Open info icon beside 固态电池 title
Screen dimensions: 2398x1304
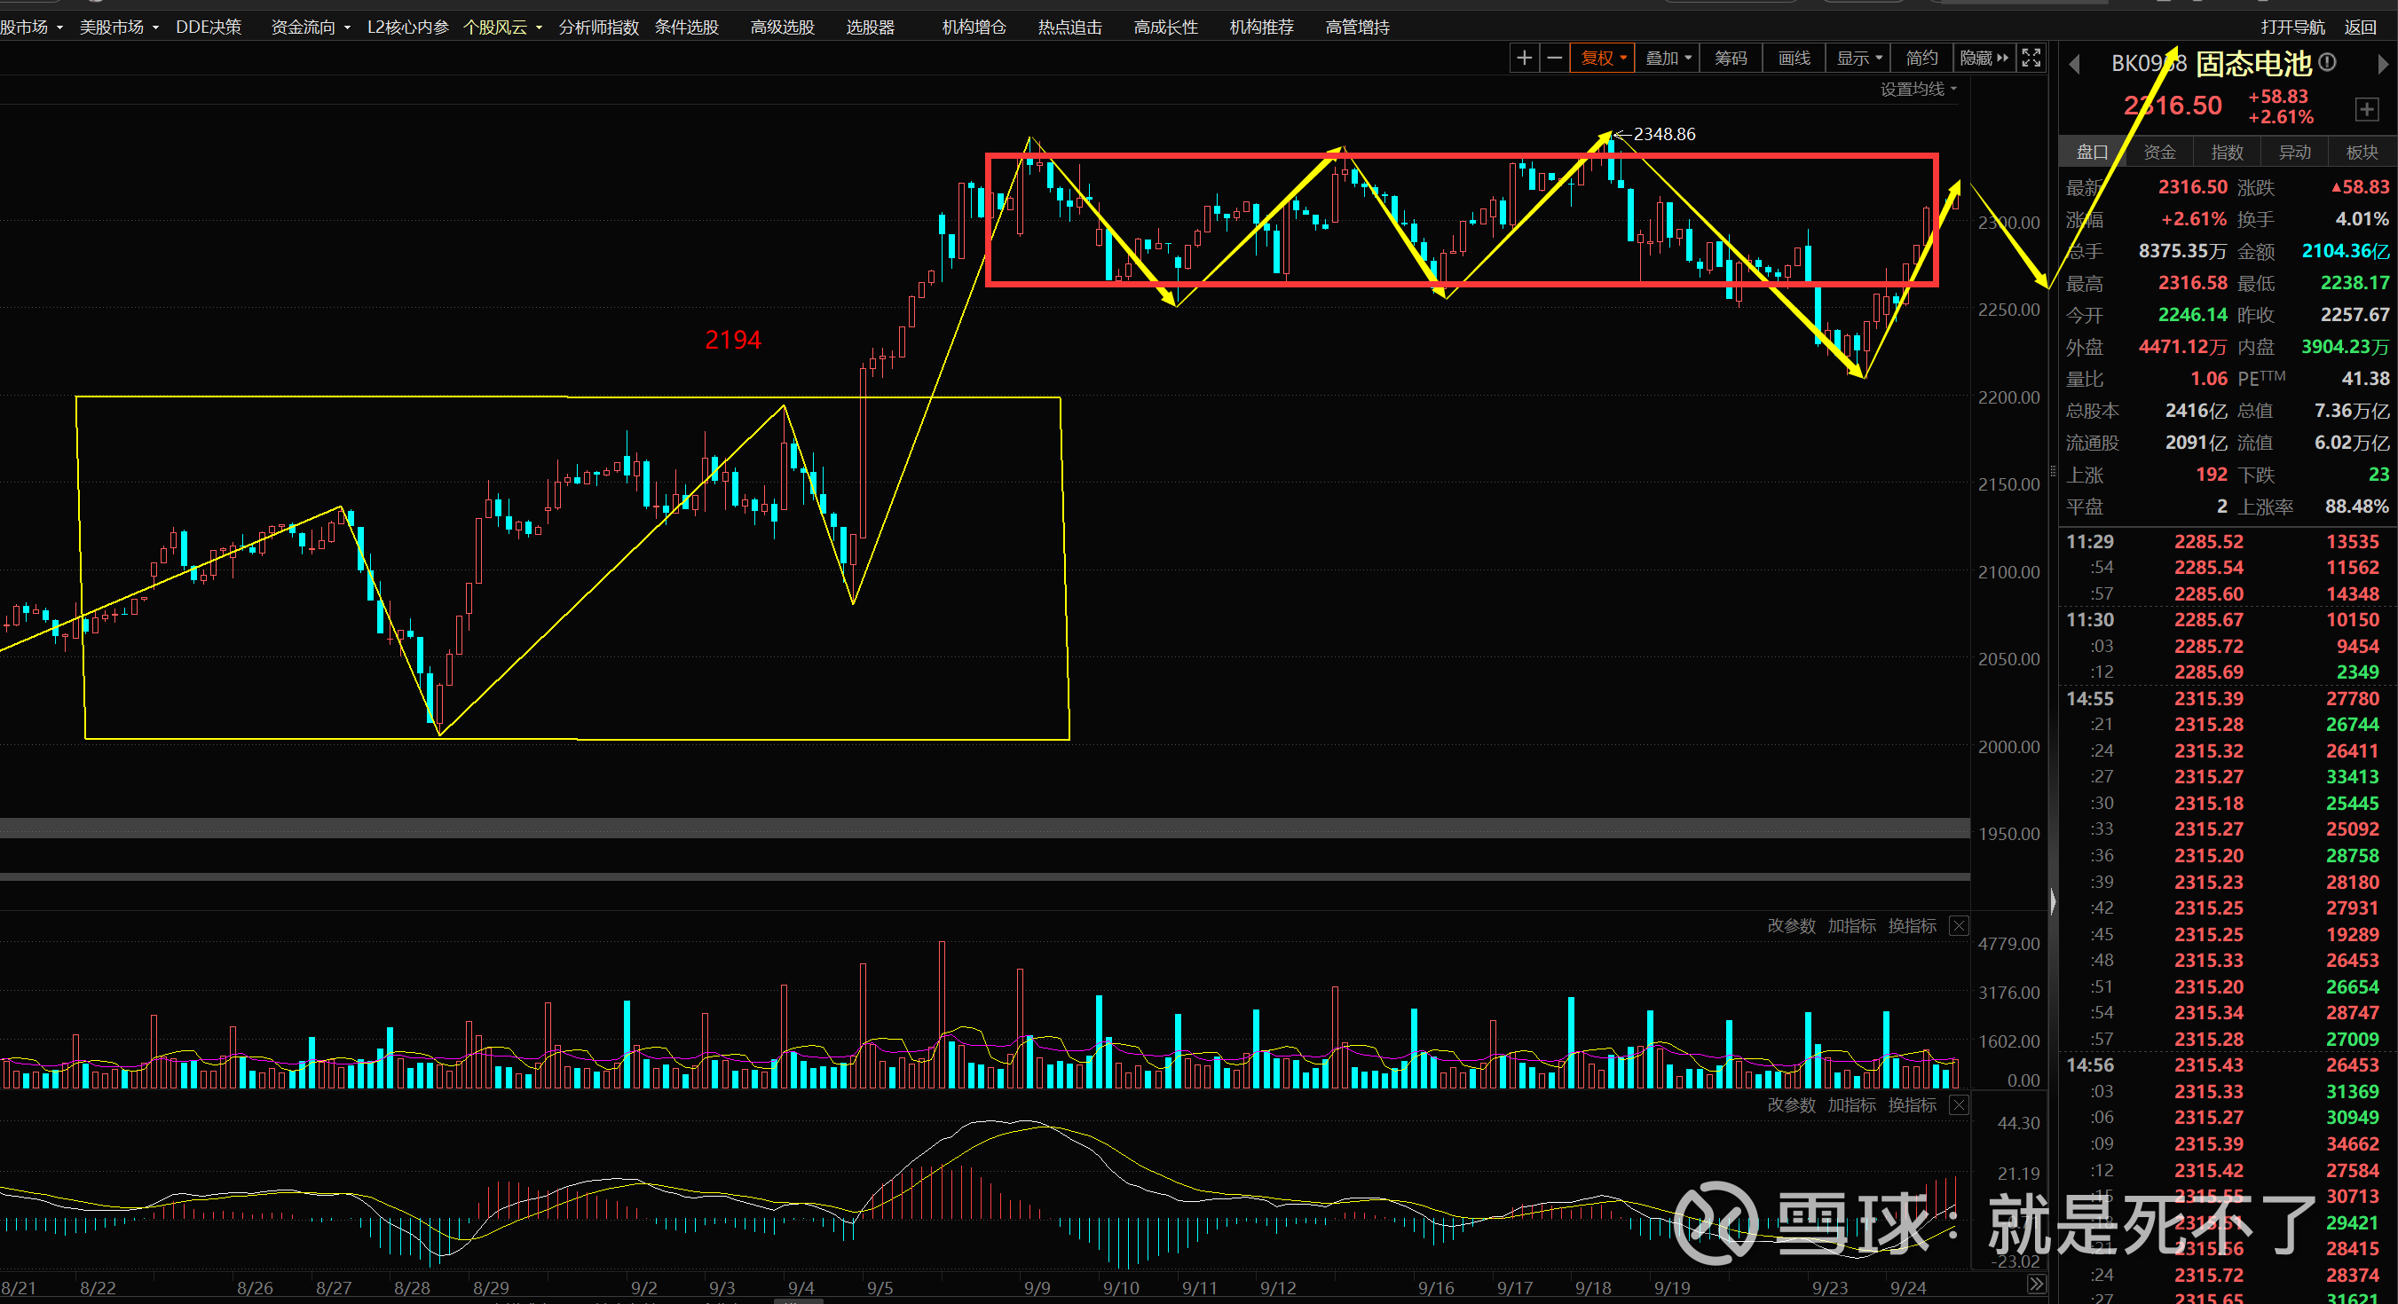2327,62
